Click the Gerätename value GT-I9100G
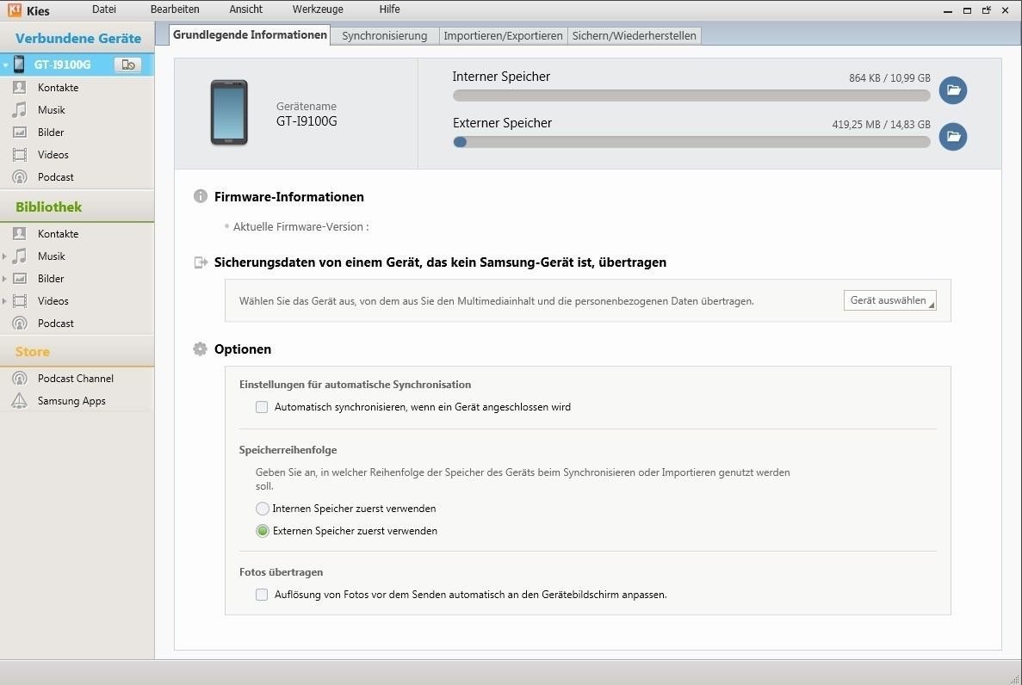The image size is (1022, 685). coord(307,121)
